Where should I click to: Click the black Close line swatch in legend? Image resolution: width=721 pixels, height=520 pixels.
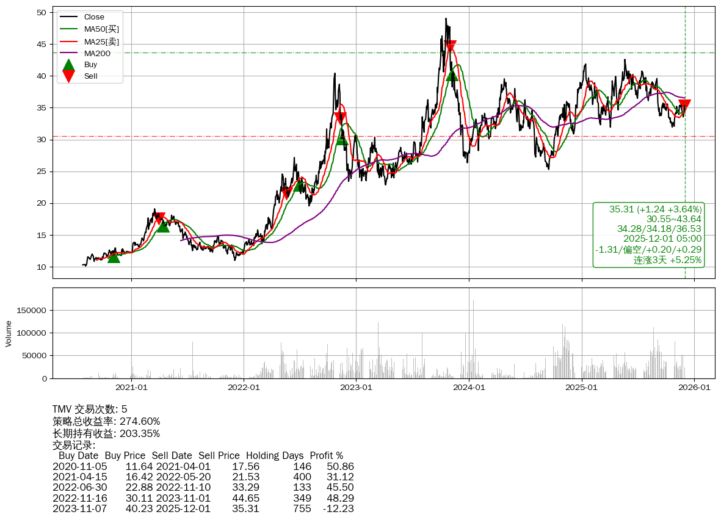(x=69, y=17)
